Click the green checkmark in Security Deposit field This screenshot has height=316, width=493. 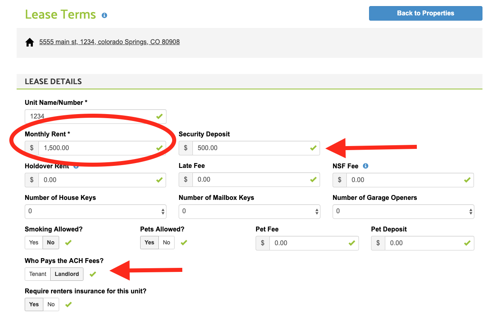(313, 148)
